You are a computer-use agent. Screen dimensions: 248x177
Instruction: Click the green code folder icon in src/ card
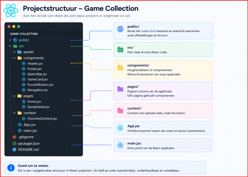pos(120,50)
